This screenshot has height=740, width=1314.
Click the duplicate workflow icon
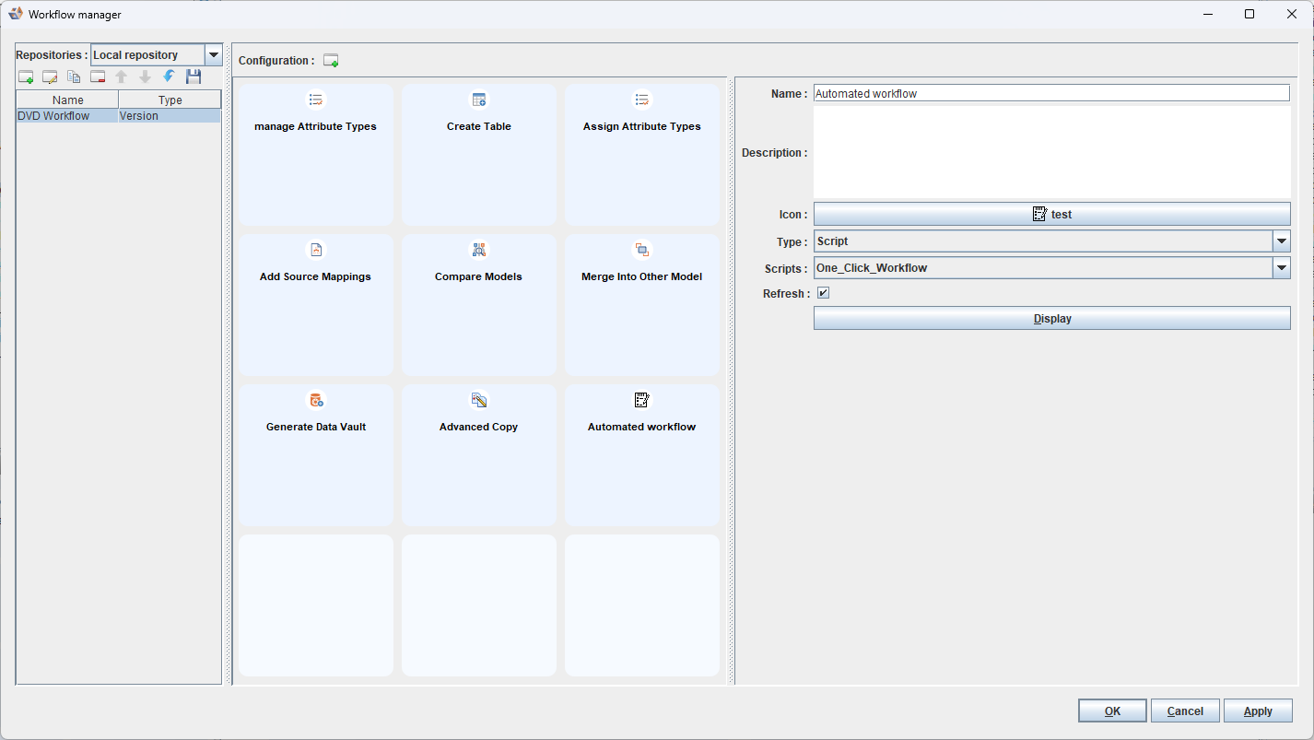74,77
